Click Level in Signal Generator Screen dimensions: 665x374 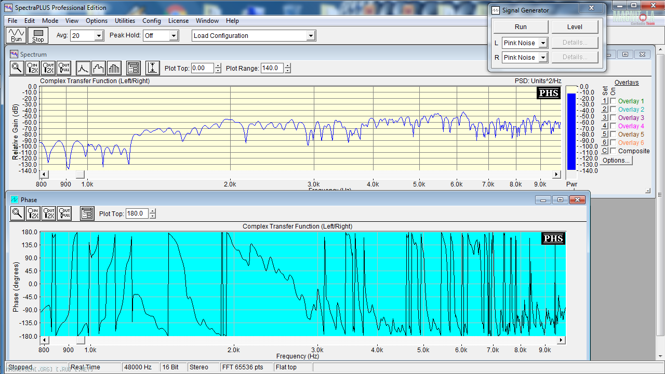[x=575, y=27]
